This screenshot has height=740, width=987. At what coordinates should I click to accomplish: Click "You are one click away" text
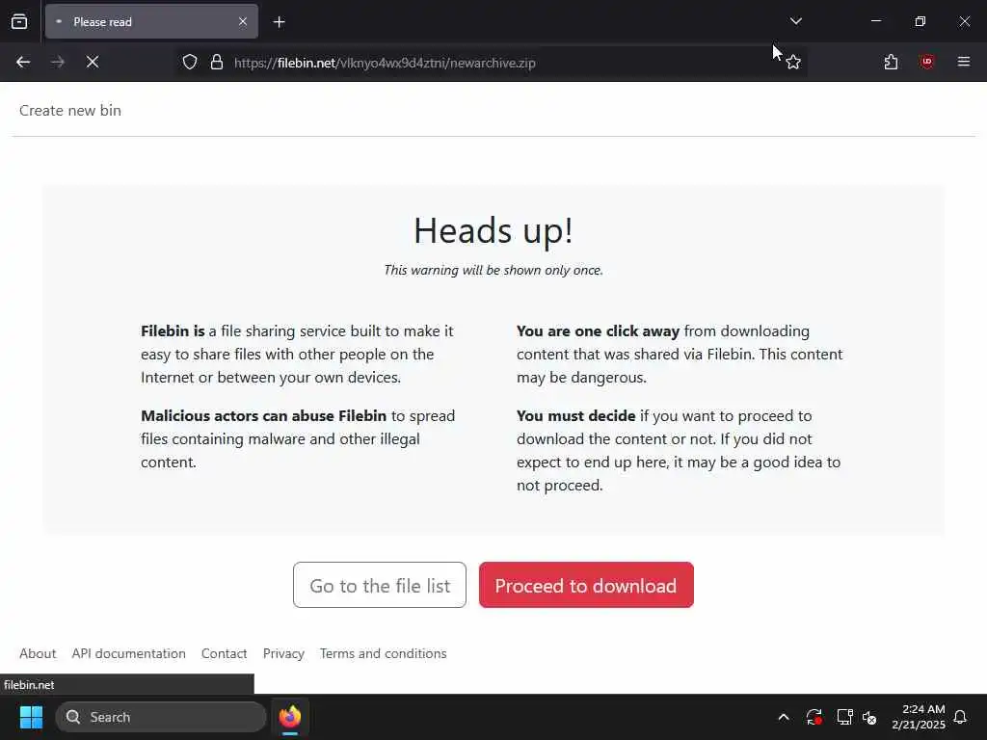(598, 331)
